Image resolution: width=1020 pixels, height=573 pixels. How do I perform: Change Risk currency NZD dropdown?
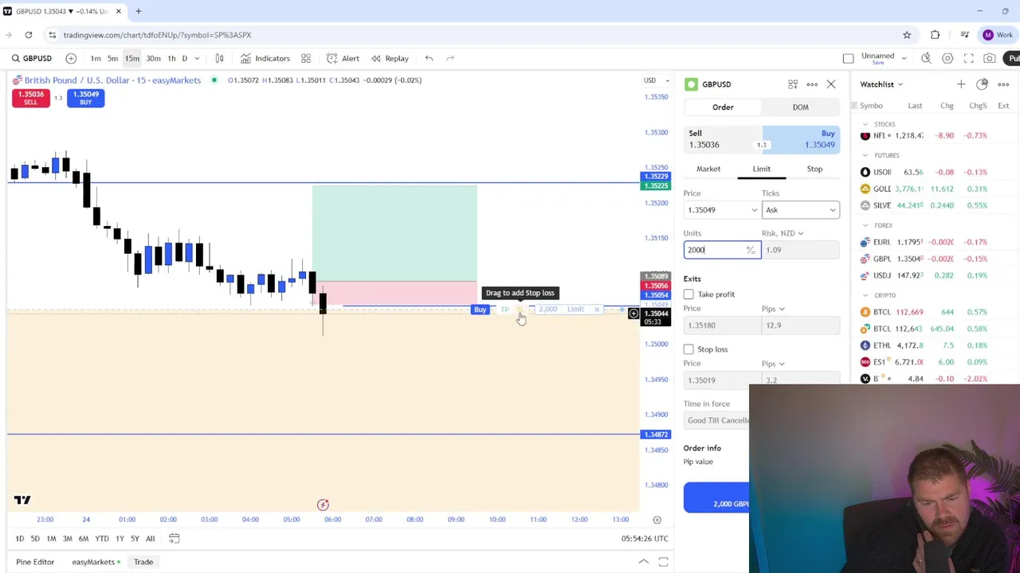click(x=783, y=233)
